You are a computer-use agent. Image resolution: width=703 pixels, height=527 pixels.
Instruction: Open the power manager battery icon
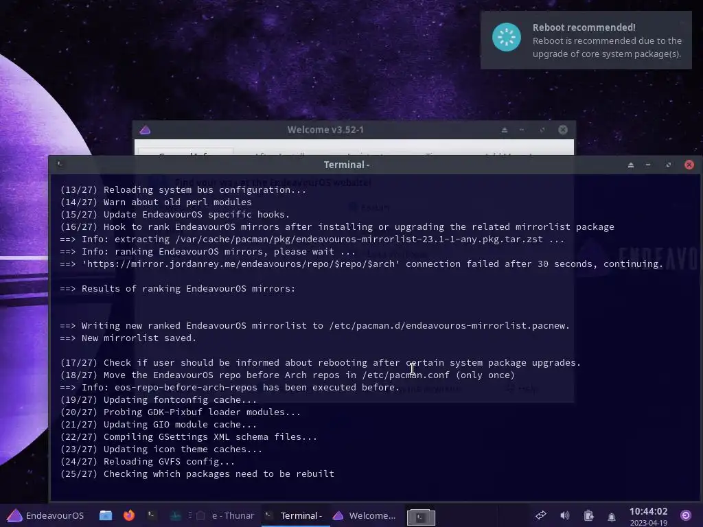588,516
